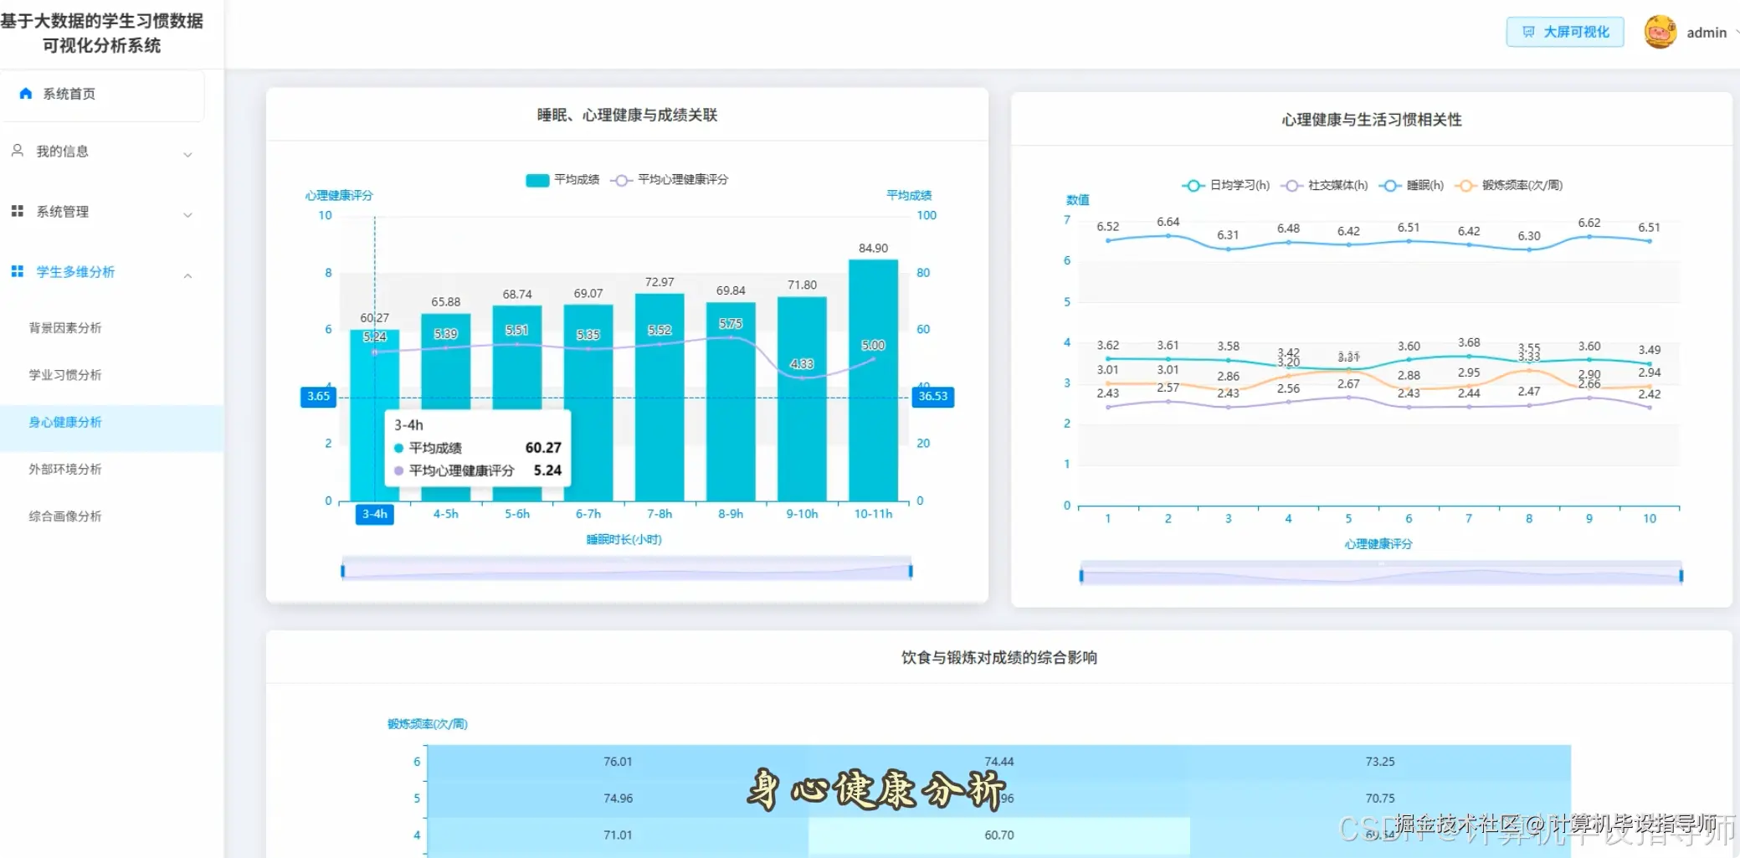Click left handle of sleep chart zoom slider

coord(342,571)
